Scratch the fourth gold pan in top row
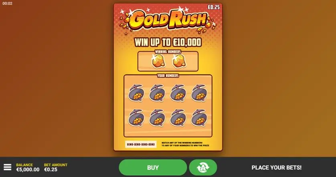This screenshot has width=336, height=177. pos(199,93)
